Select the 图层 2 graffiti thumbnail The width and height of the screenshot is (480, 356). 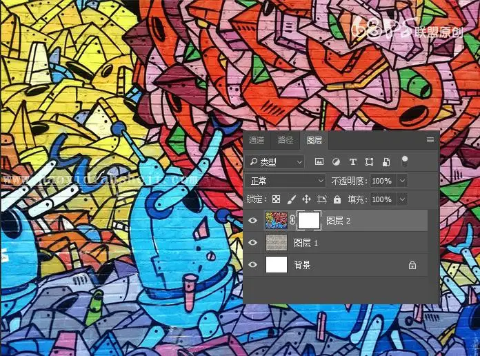pyautogui.click(x=276, y=220)
